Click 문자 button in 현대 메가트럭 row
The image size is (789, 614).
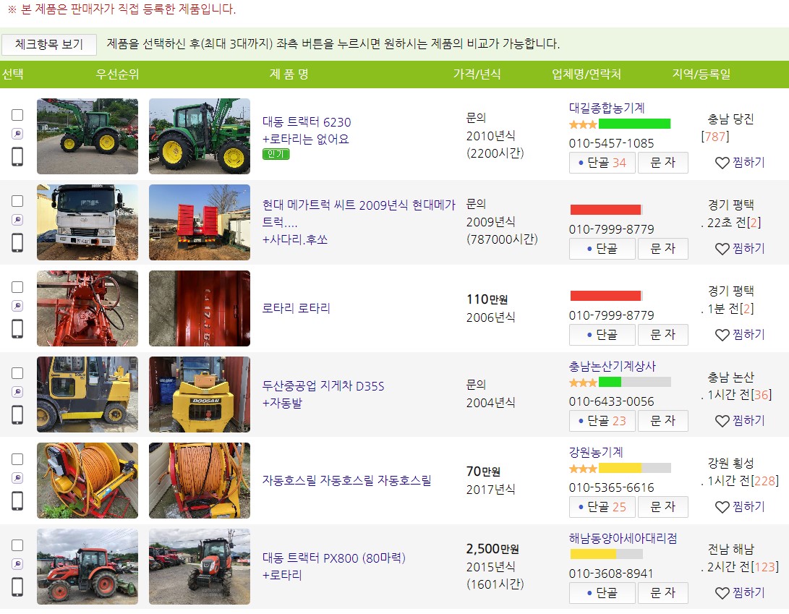click(662, 249)
